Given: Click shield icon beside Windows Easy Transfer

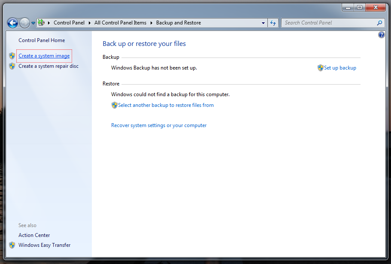Looking at the screenshot, I should point(12,245).
